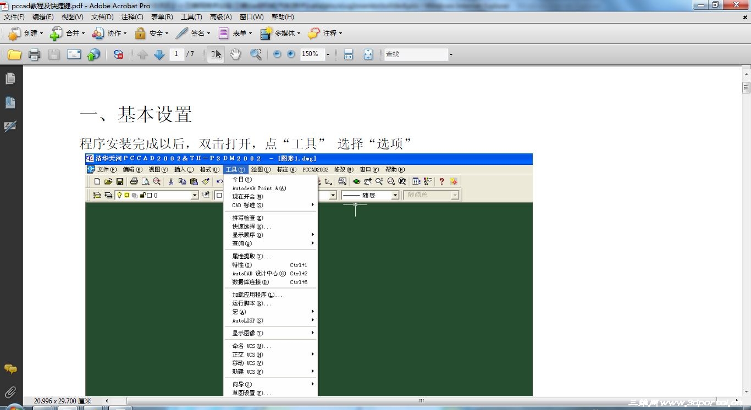Click the 查找 find text box
Screen dimensions: 751x410
click(x=416, y=54)
